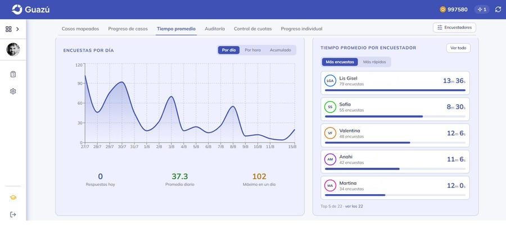This screenshot has height=225, width=506.
Task: Click the LGA avatar of Lis Gisel
Action: tap(330, 81)
